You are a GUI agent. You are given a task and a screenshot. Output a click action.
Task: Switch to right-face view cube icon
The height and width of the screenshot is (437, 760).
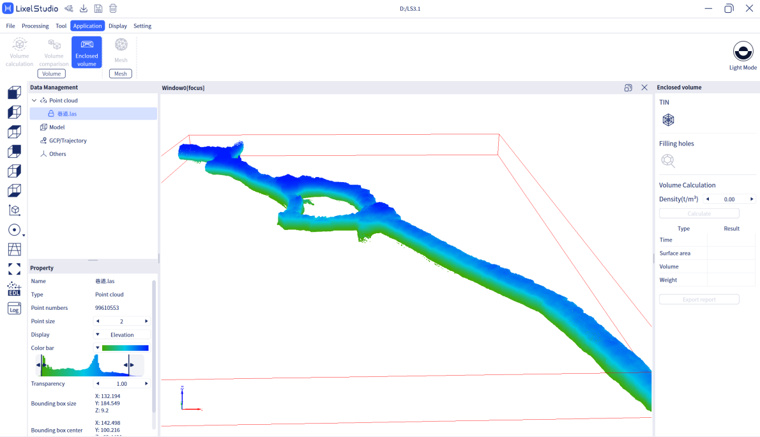(x=14, y=171)
